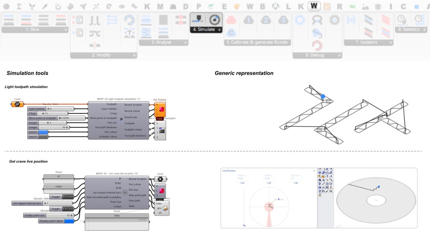
Task: Switch to the R ribbon tab
Action: (x=339, y=6)
